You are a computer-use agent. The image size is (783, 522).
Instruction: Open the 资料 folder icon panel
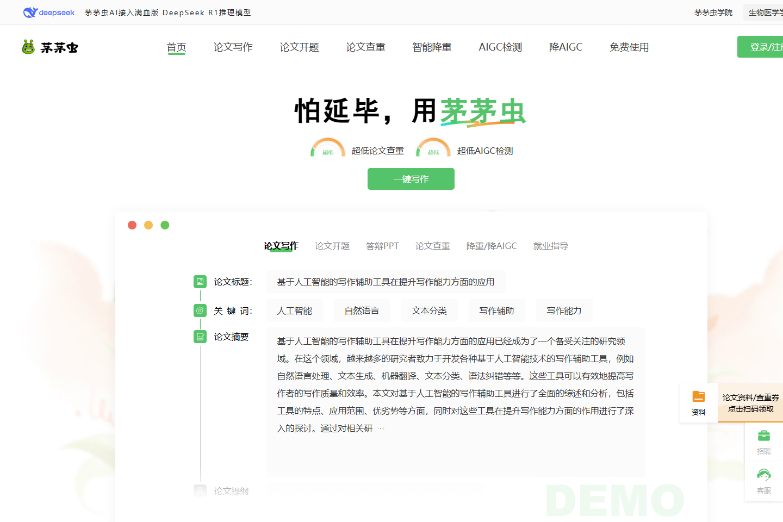tap(699, 403)
